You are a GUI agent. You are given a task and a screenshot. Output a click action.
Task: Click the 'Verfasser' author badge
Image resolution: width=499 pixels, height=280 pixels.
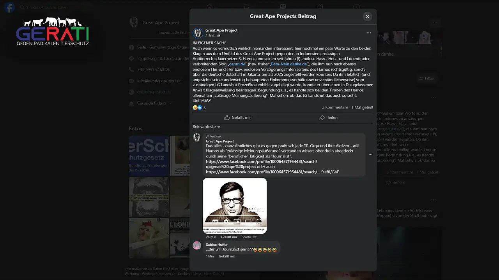point(214,136)
